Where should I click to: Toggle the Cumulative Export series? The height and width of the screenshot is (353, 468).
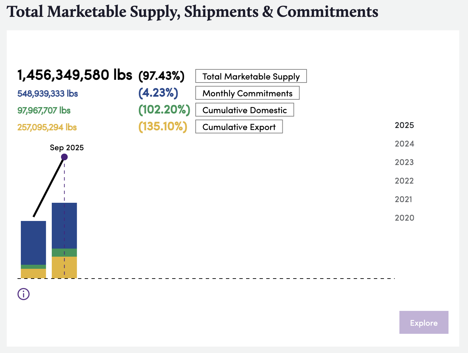(x=239, y=127)
